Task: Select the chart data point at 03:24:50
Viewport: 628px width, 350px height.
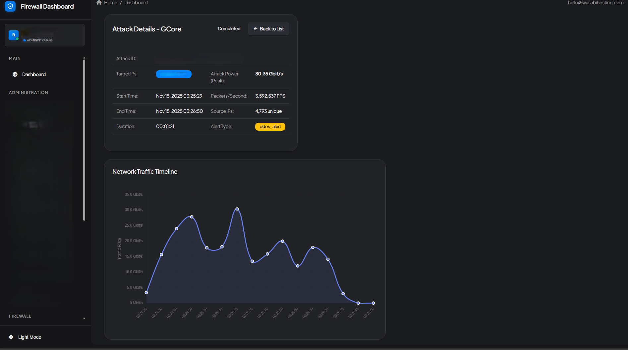Action: coord(192,217)
